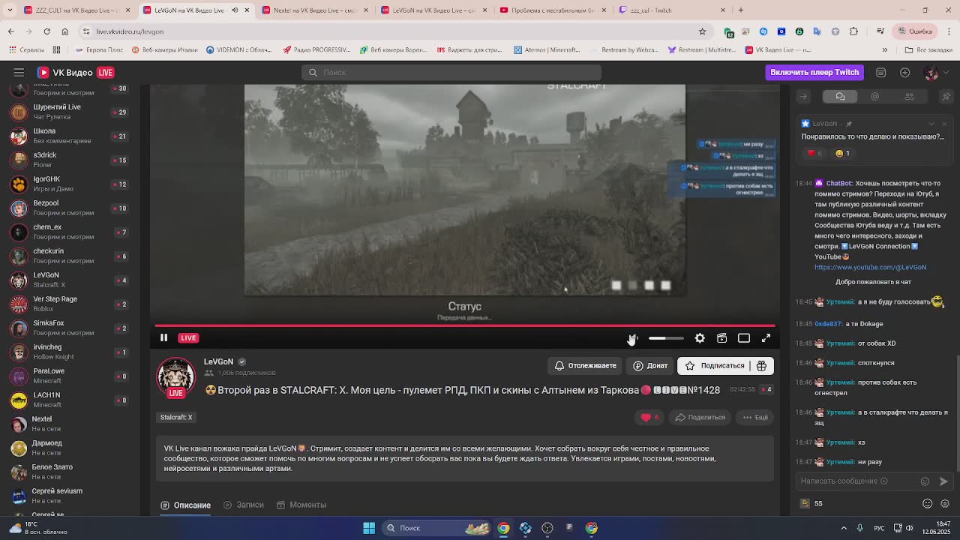
Task: Send the chat message arrow
Action: pyautogui.click(x=943, y=481)
